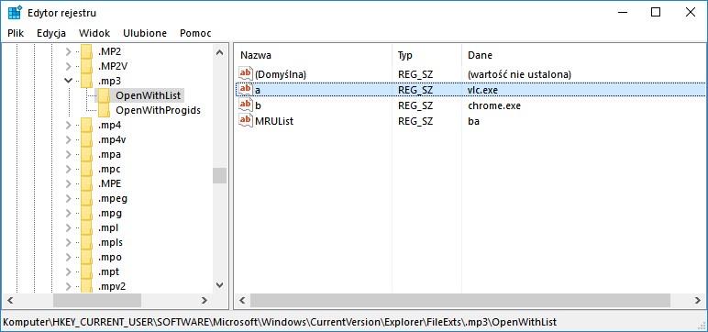Screen dimensions: 708x332
Task: Click the folder icon next to .mp3
Action: pos(87,81)
